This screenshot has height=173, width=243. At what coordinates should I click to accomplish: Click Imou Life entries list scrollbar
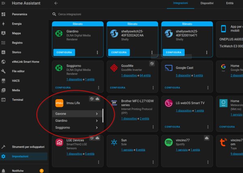(x=103, y=116)
